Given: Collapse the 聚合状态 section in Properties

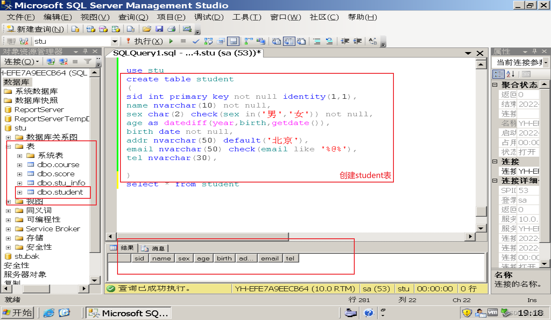Looking at the screenshot, I should tap(495, 85).
